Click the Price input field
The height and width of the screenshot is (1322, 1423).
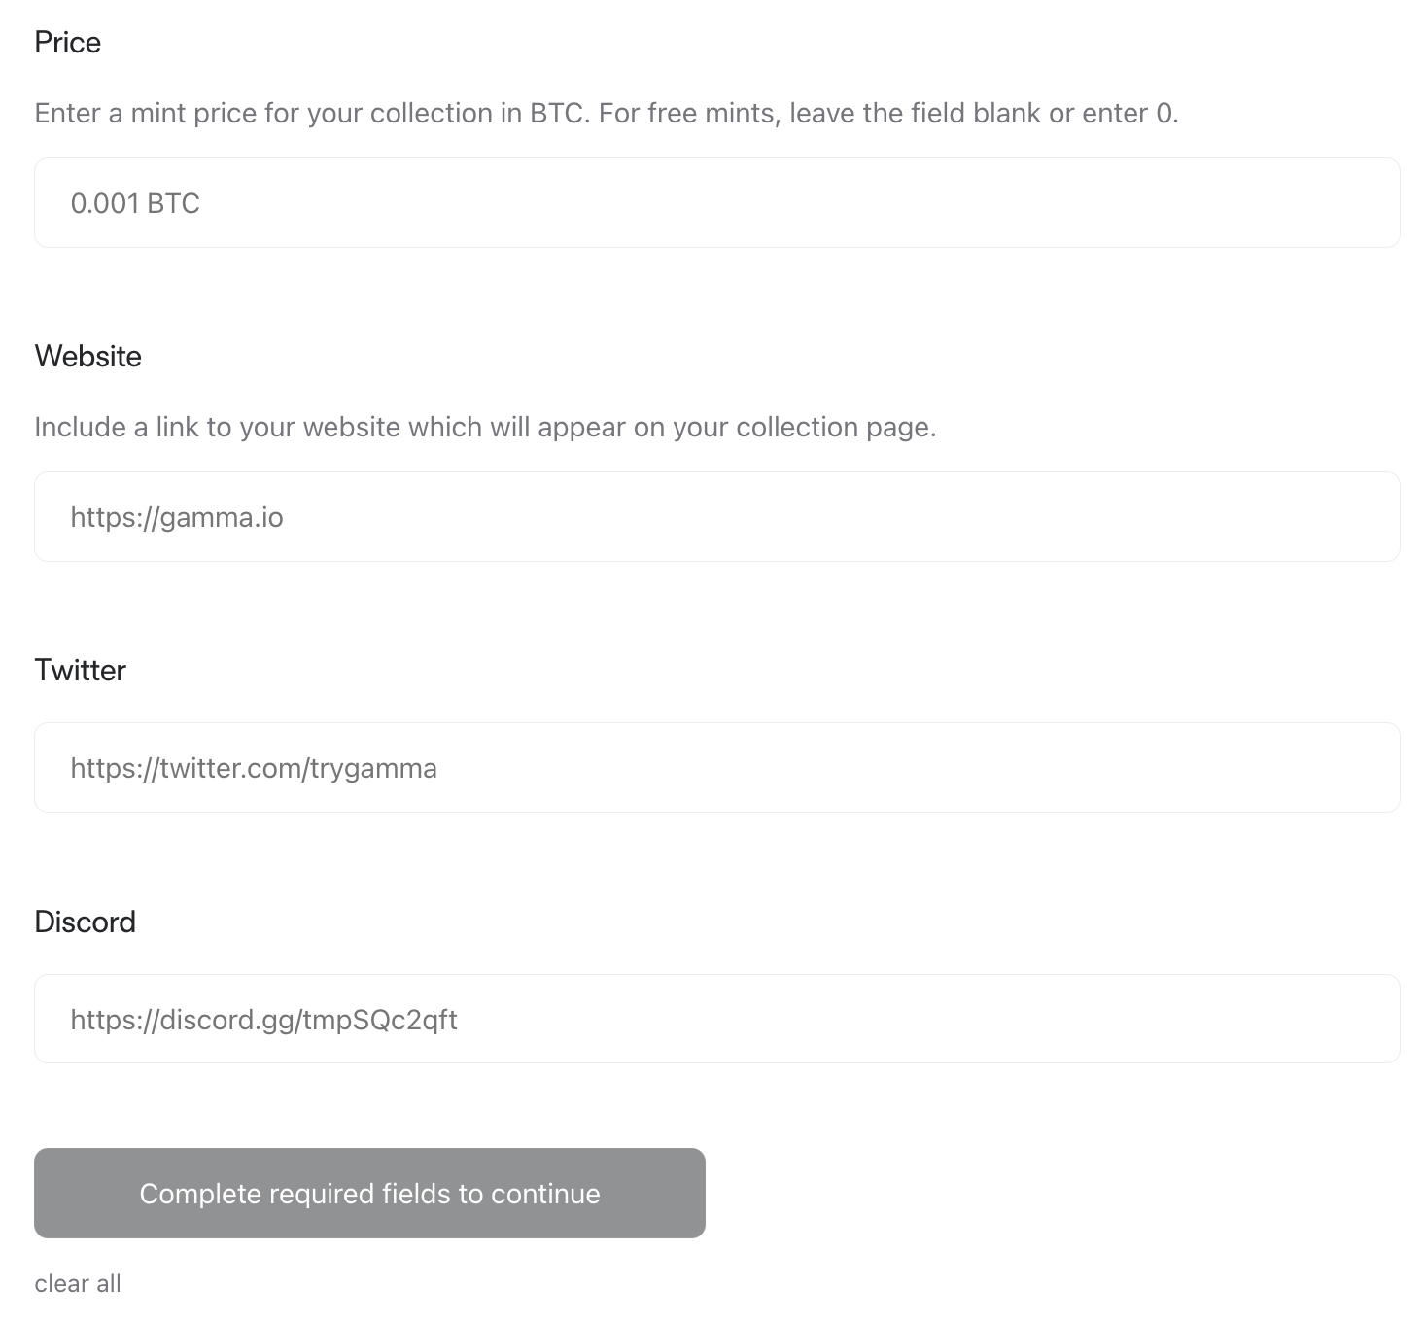point(716,202)
